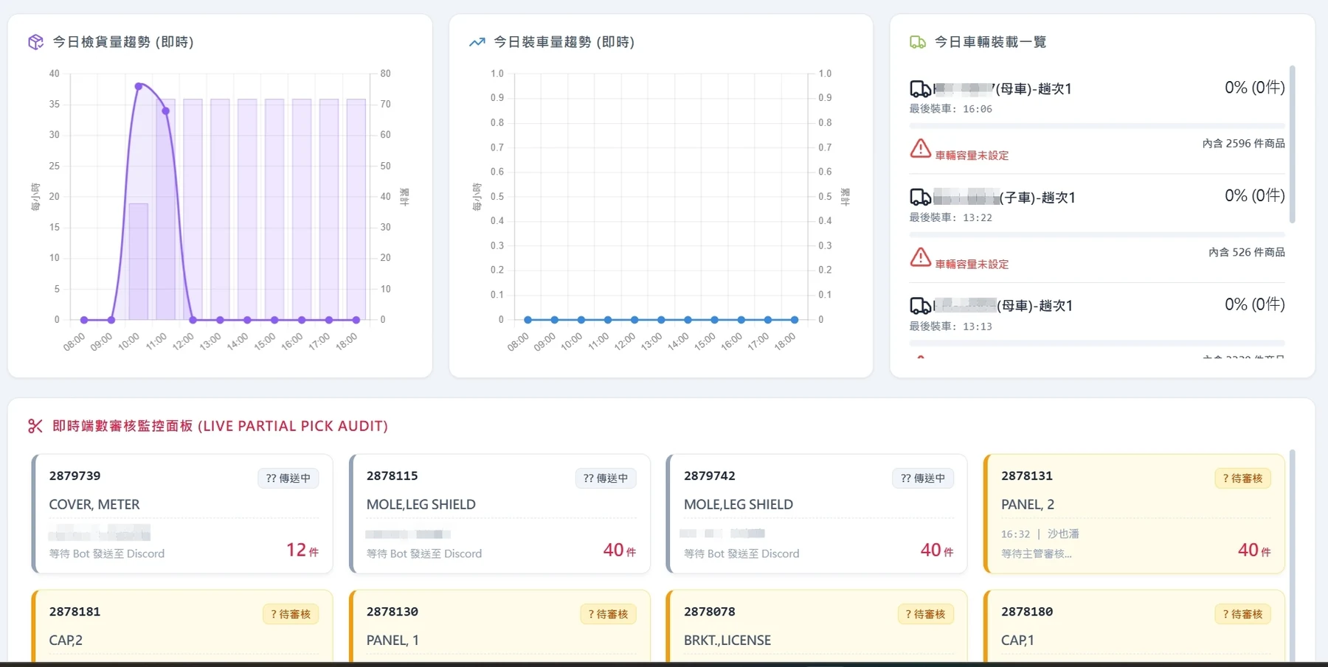Click MOLE,LEG SHIELD on card 2879742
1328x667 pixels.
[x=738, y=505]
